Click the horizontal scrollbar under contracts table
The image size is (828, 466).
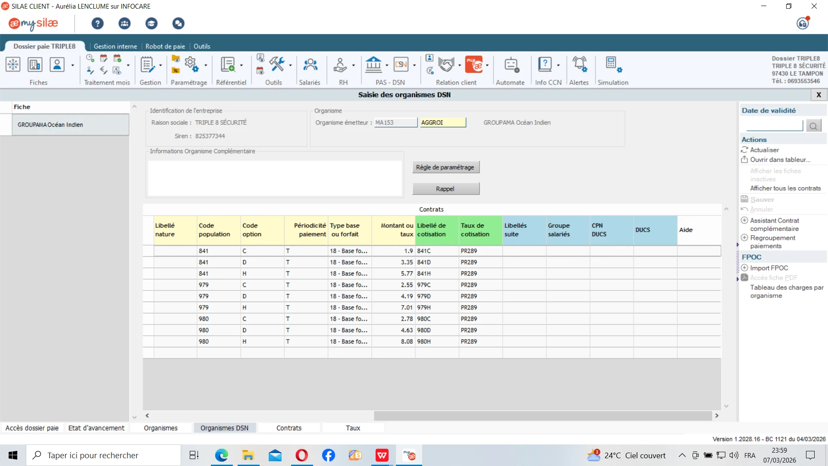543,416
